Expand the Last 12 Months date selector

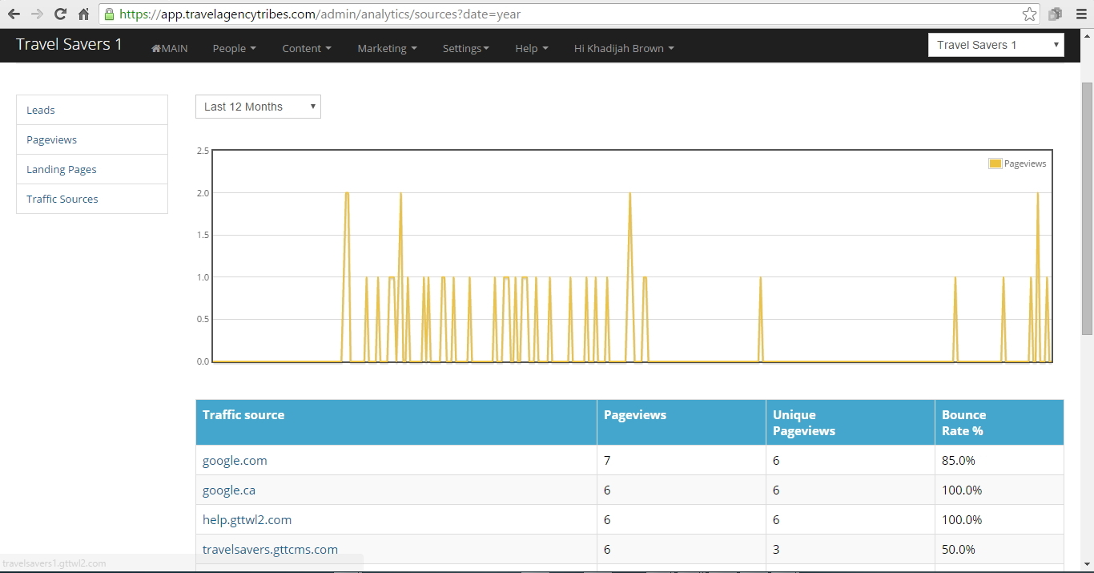point(258,107)
